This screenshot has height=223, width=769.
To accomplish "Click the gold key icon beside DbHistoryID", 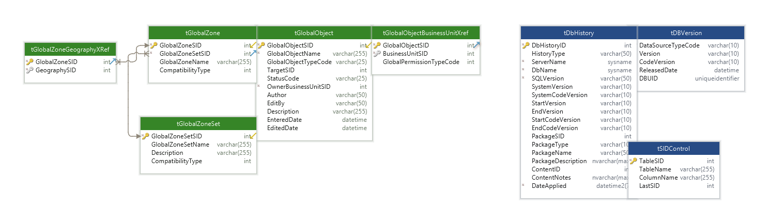I will click(526, 45).
